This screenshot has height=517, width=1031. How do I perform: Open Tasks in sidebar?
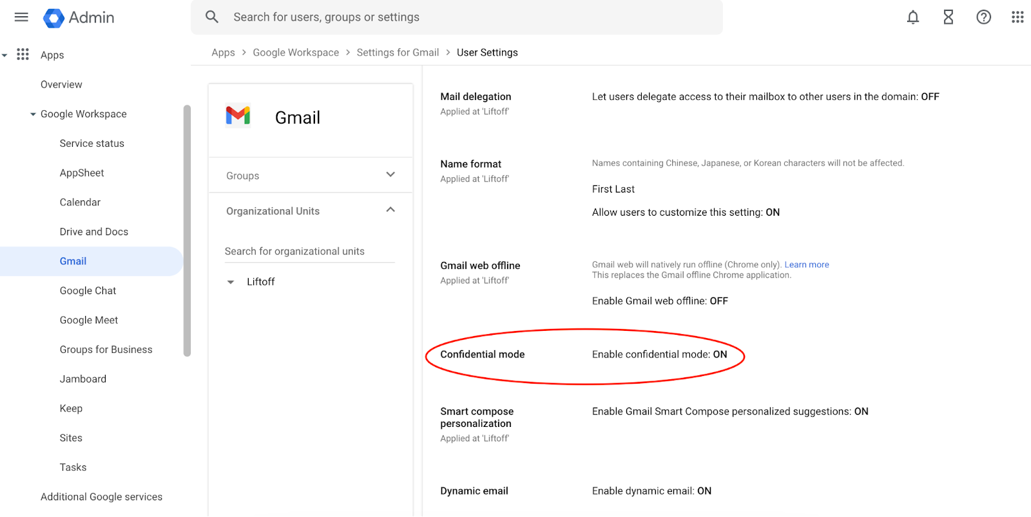73,467
